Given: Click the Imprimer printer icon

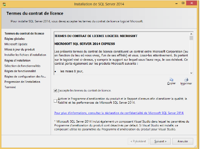Looking at the screenshot, I should (x=186, y=79).
